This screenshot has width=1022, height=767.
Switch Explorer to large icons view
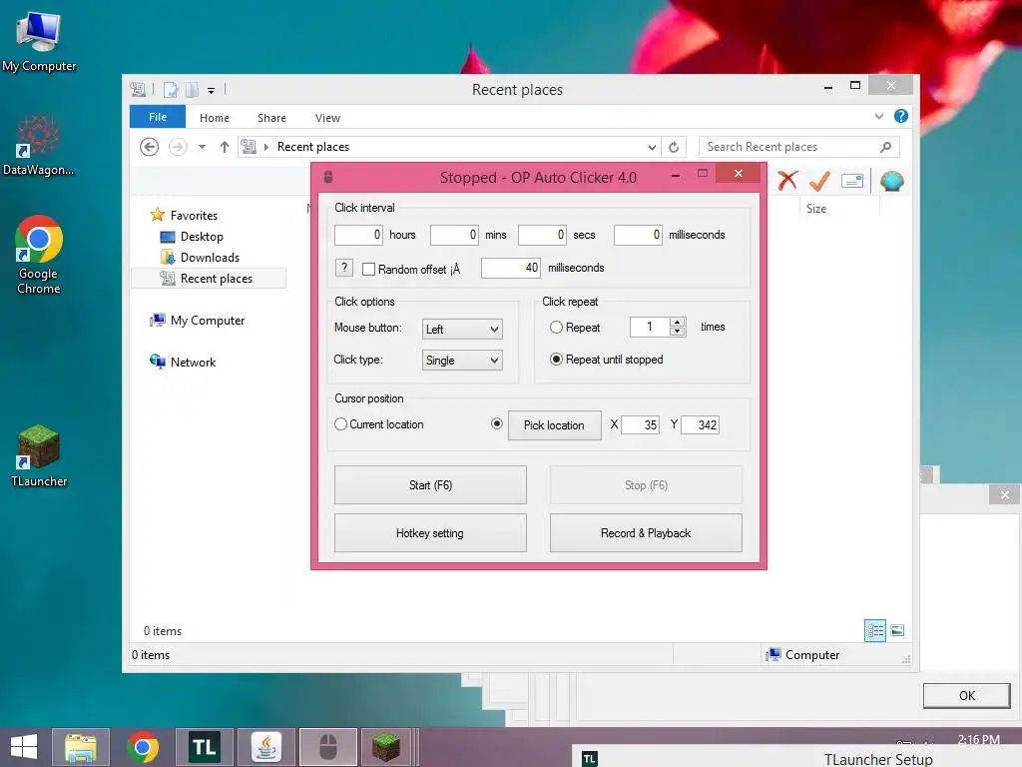897,630
